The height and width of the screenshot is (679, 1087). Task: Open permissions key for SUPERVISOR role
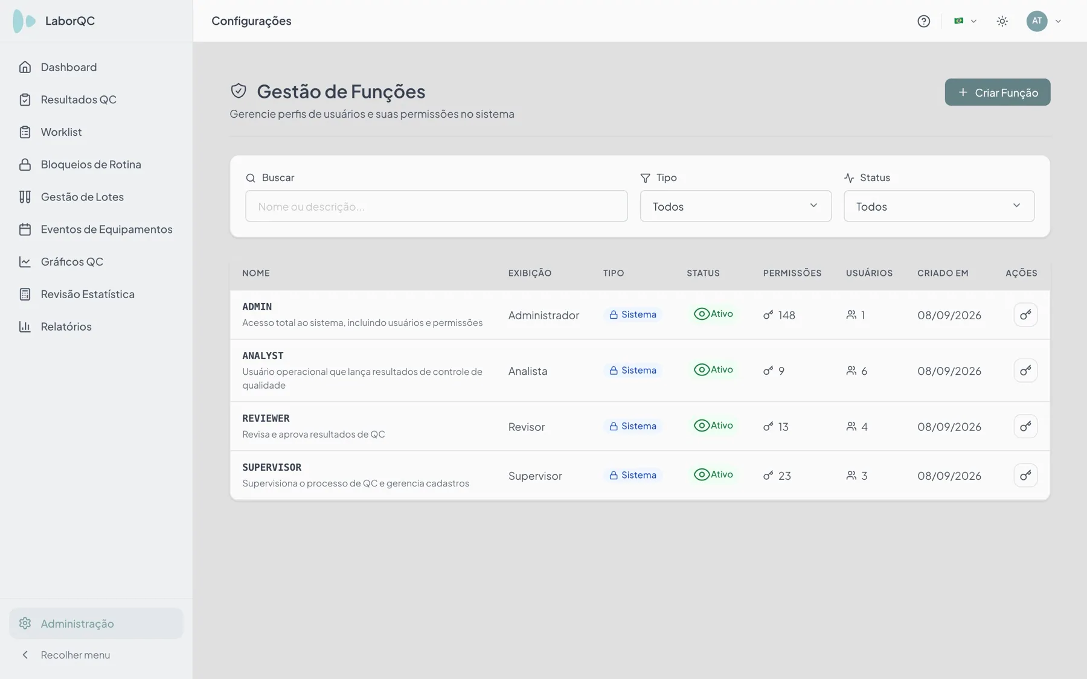[x=1025, y=476]
